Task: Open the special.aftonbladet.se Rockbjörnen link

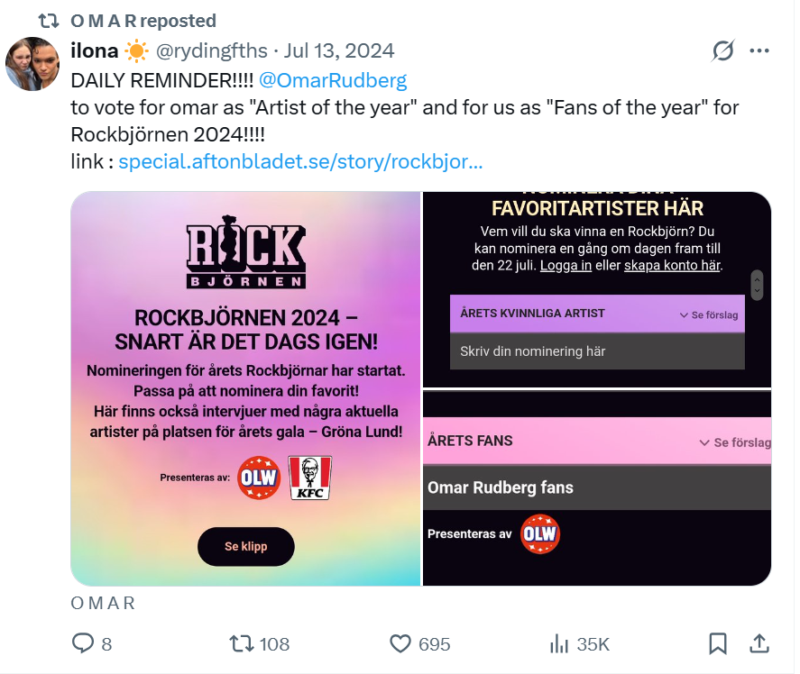Action: [300, 162]
